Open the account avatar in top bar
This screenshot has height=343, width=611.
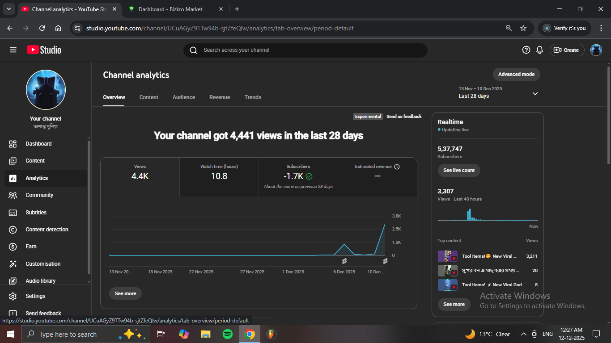tap(596, 50)
